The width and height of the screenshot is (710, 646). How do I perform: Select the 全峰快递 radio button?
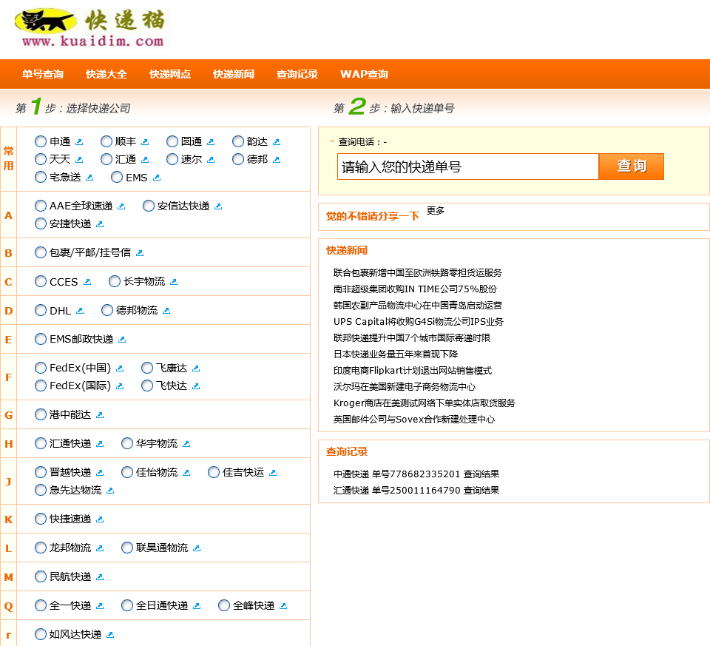tap(224, 606)
